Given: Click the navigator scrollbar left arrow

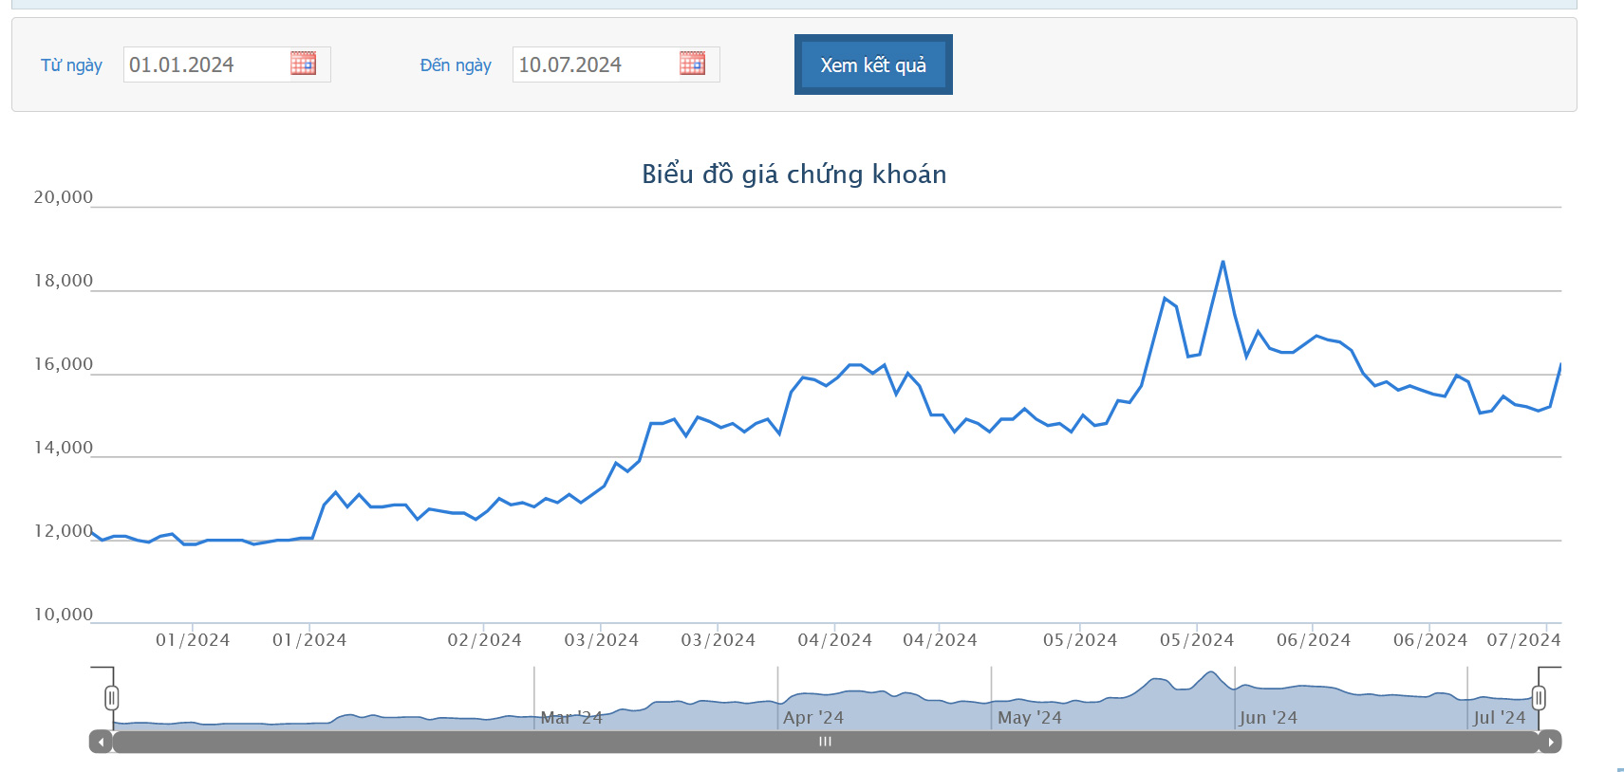Looking at the screenshot, I should tap(101, 742).
